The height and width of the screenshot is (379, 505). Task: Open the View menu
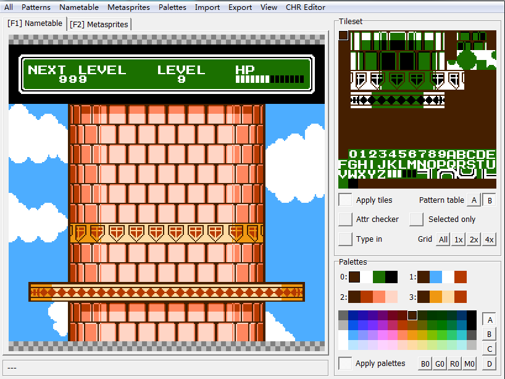coord(269,7)
